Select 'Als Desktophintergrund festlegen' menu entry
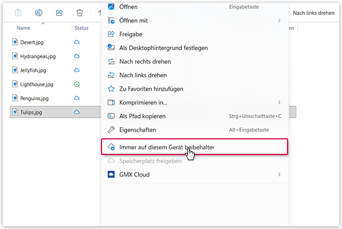The height and width of the screenshot is (229, 342). pyautogui.click(x=163, y=48)
